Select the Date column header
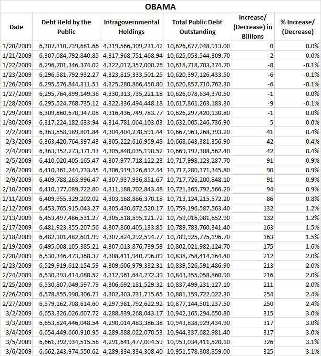Screen dimensions: 321x356 point(16,27)
